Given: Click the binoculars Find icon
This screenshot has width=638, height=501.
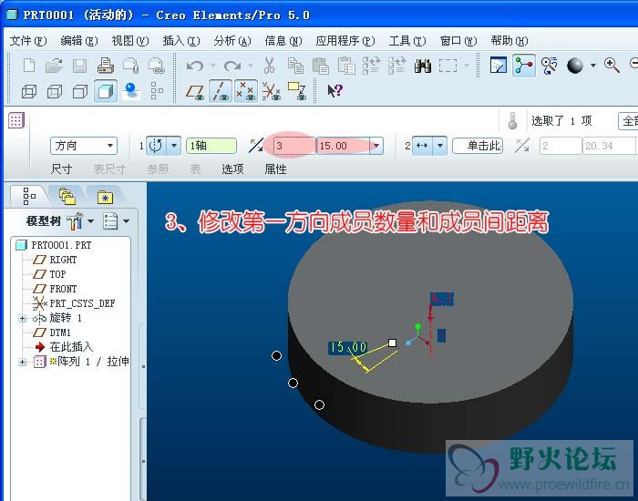Looking at the screenshot, I should click(x=423, y=66).
